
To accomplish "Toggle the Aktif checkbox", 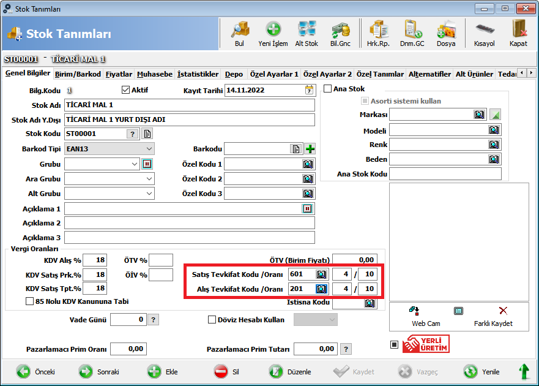I will point(125,90).
